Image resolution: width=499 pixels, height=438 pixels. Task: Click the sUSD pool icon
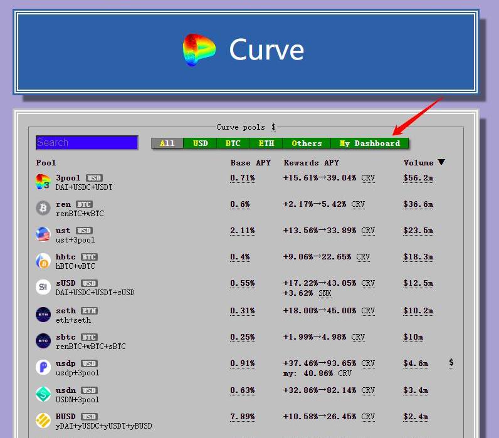(43, 287)
